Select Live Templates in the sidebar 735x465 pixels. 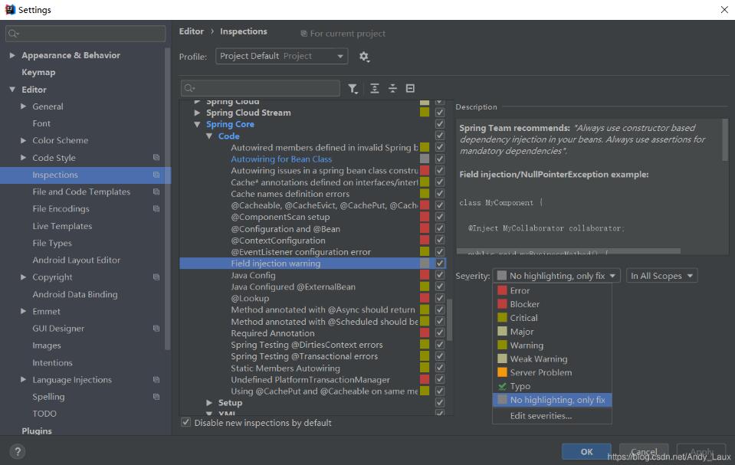(x=62, y=226)
